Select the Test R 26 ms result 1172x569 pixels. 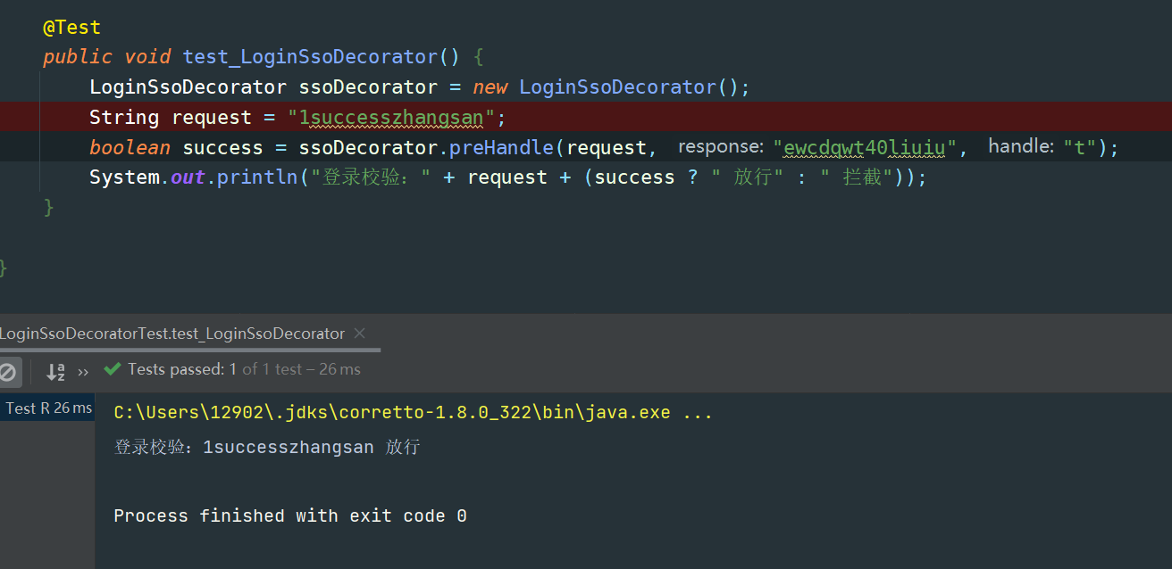tap(48, 408)
